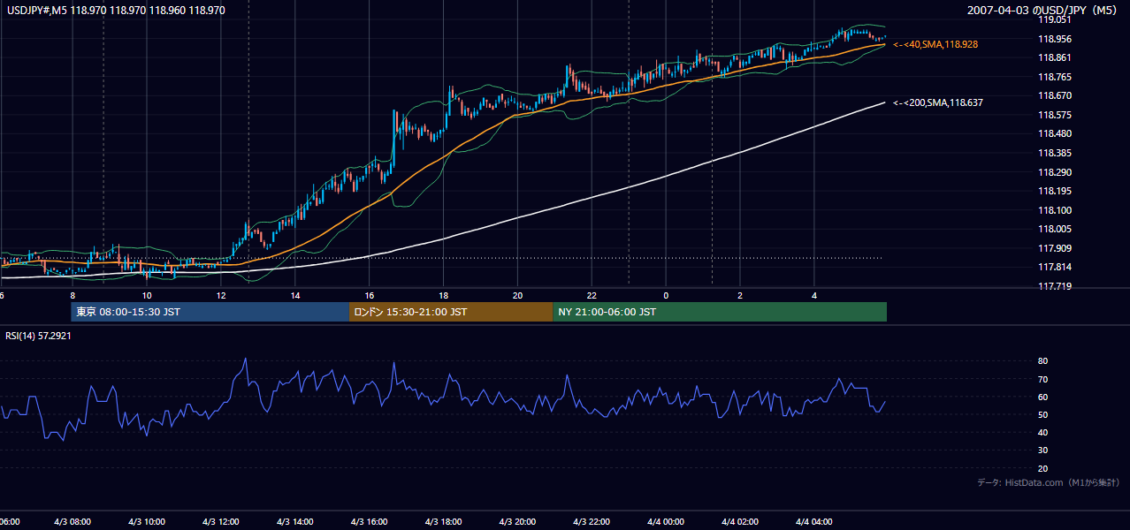Click RSI scale label 60
1130x530 pixels.
[x=1043, y=397]
